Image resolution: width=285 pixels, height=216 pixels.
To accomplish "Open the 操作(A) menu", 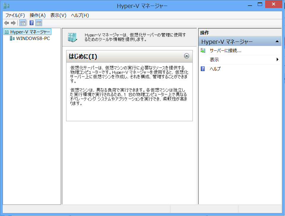I will [37, 15].
